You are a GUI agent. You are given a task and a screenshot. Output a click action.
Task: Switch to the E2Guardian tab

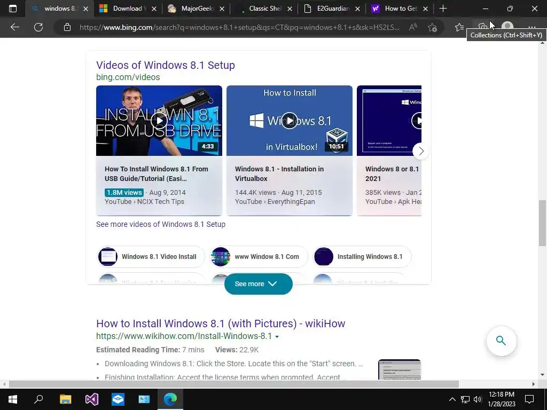[x=331, y=9]
